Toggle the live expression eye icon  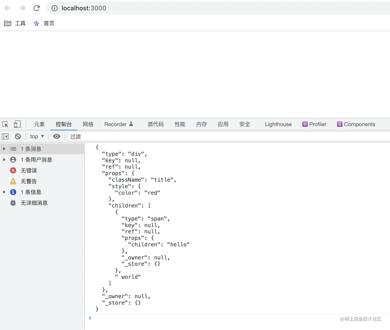[57, 136]
